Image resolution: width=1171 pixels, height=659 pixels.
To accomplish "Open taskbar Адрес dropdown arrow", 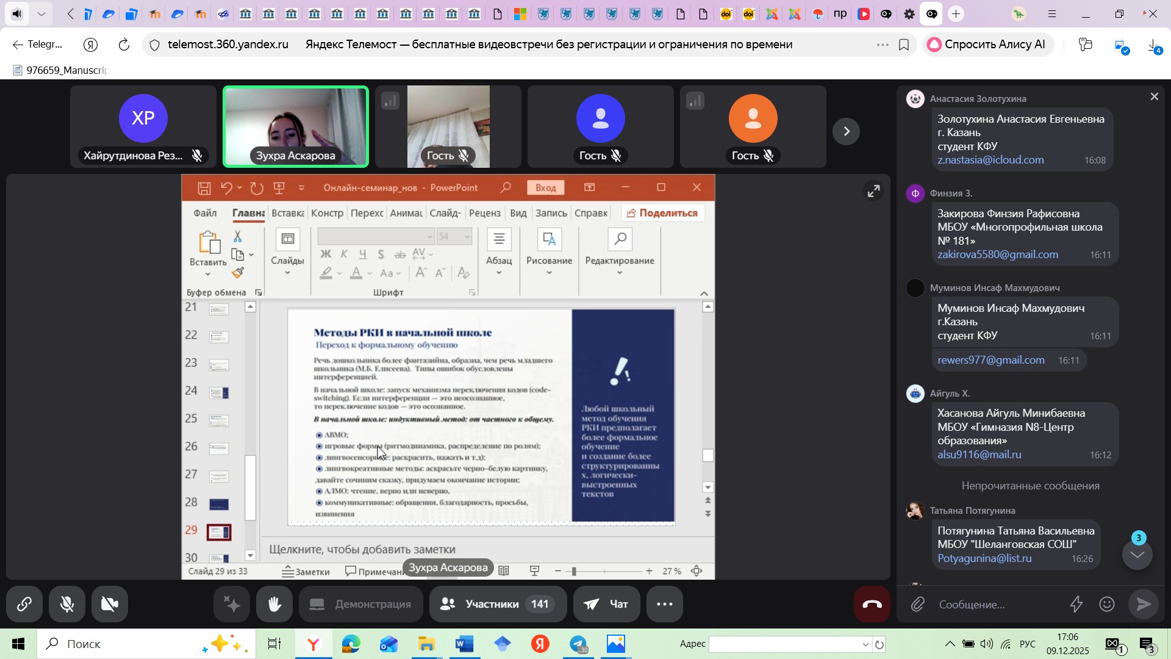I will [x=865, y=644].
